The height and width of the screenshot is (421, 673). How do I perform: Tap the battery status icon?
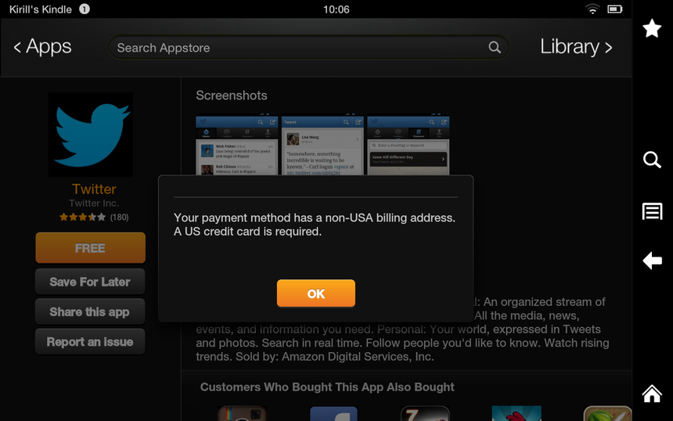pos(614,9)
